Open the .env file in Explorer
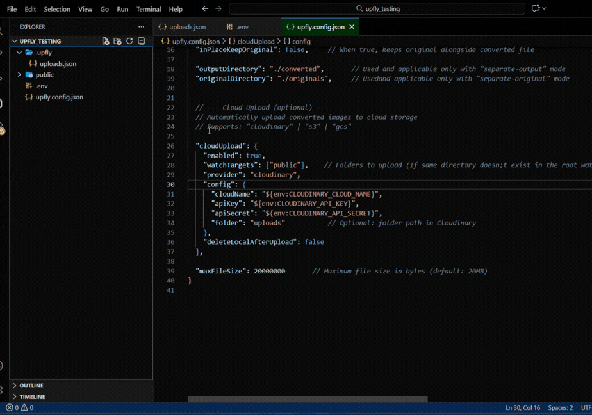The image size is (592, 415). click(40, 86)
